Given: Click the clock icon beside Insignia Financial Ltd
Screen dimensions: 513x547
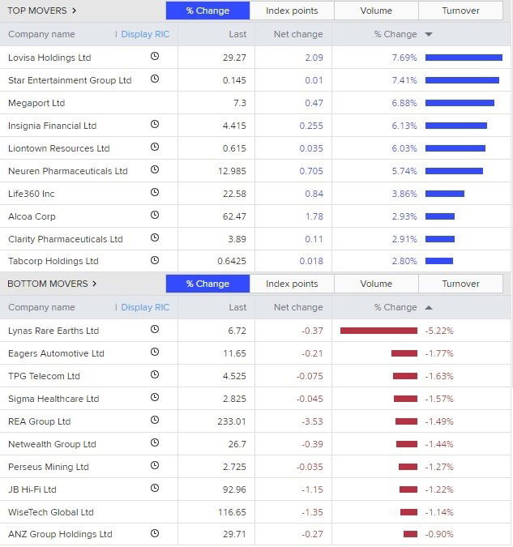Looking at the screenshot, I should tap(155, 124).
